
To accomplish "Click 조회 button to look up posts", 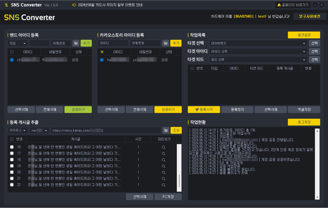I will [x=176, y=130].
